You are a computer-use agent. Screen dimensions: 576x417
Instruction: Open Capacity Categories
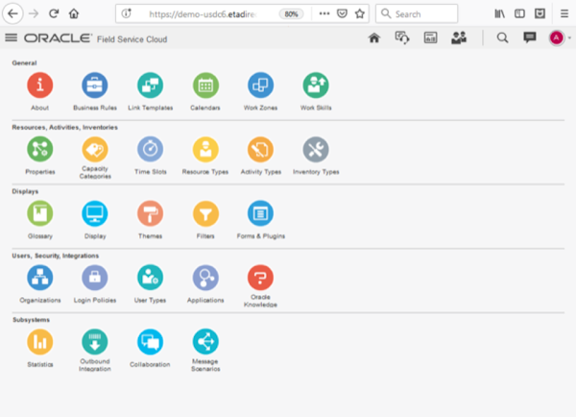pyautogui.click(x=95, y=149)
